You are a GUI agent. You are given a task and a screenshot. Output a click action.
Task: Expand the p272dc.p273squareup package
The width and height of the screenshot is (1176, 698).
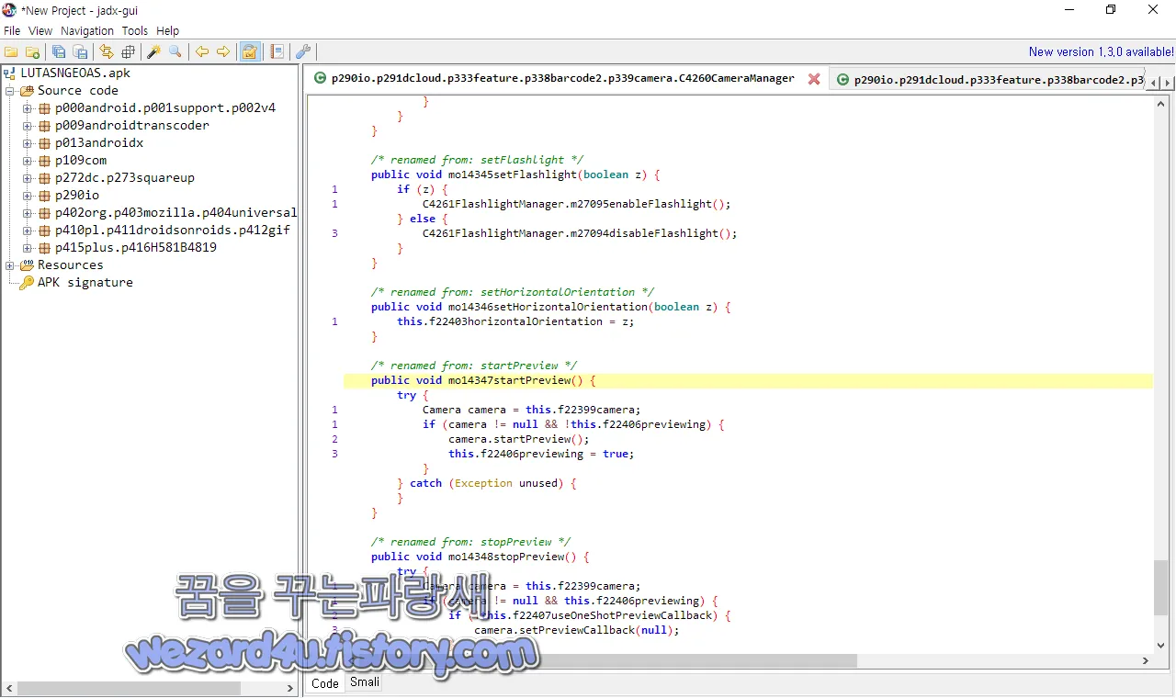[28, 178]
